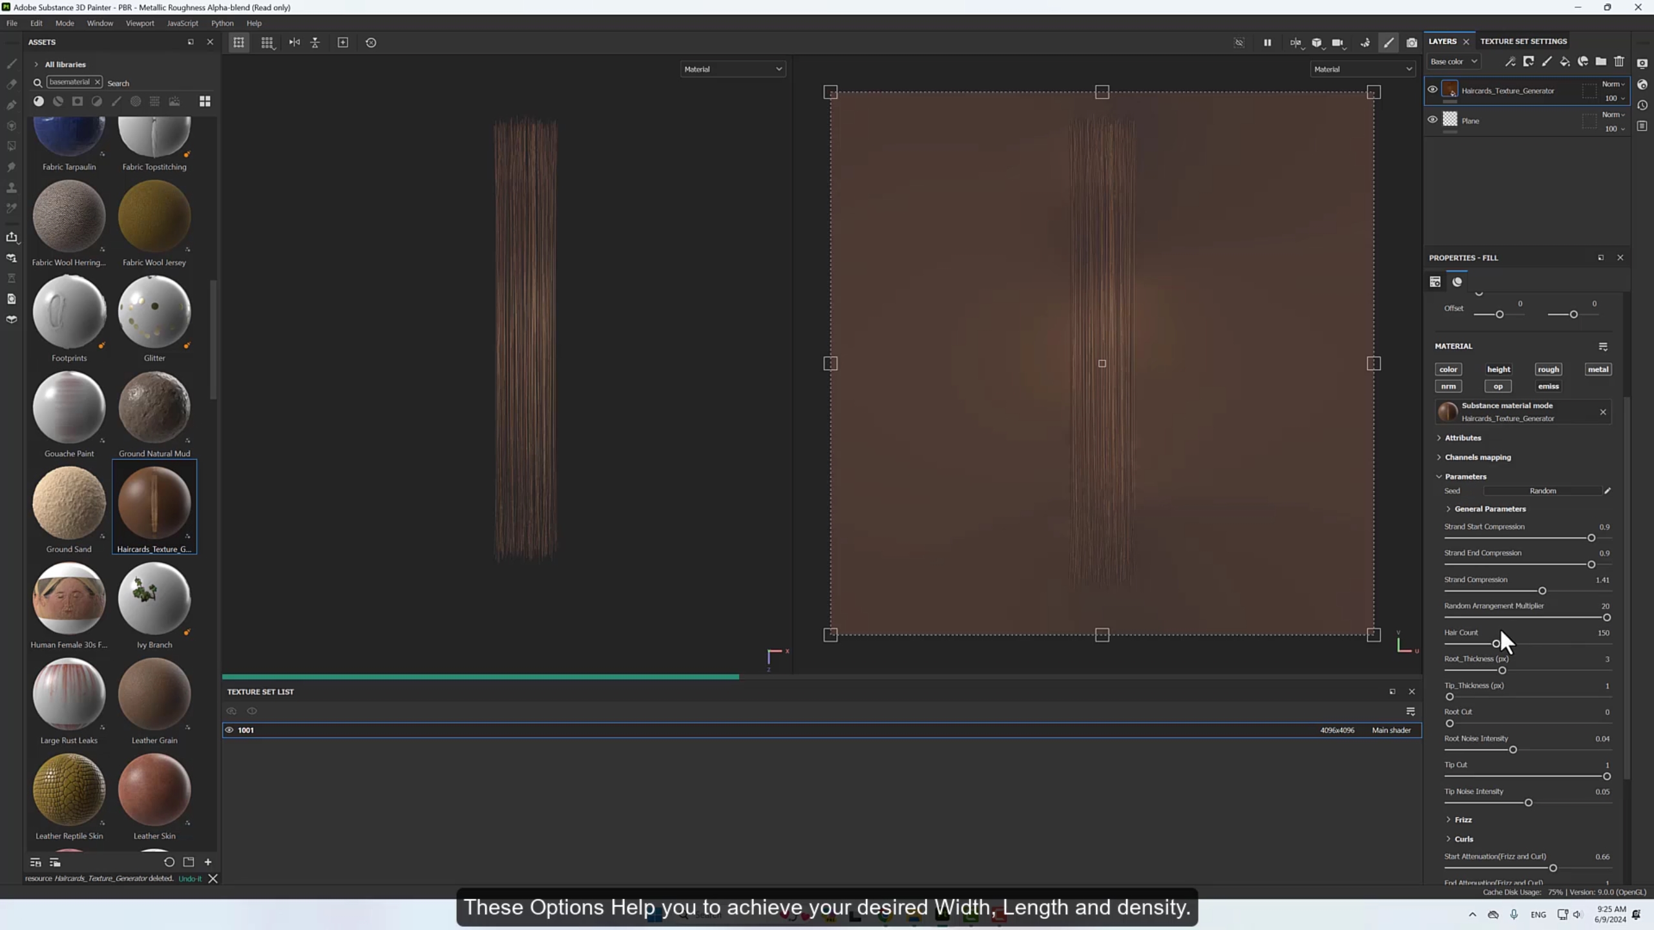Open the Edit menu
1654x930 pixels.
pyautogui.click(x=36, y=23)
